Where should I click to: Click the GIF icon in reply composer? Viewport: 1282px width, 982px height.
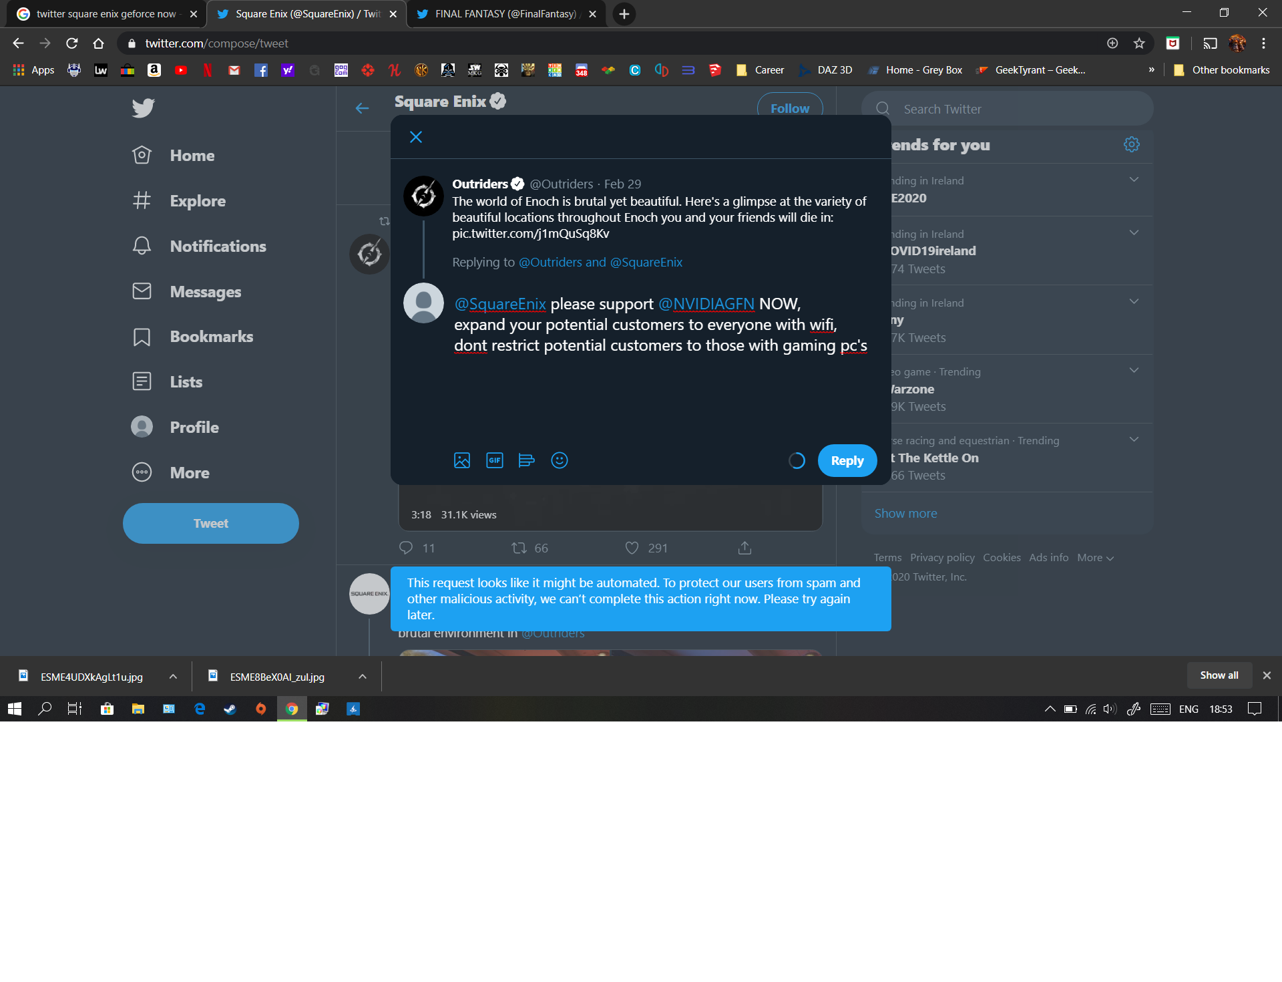(x=493, y=460)
